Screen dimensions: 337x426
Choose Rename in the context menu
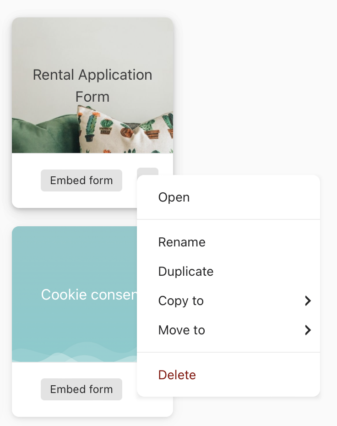(x=182, y=242)
